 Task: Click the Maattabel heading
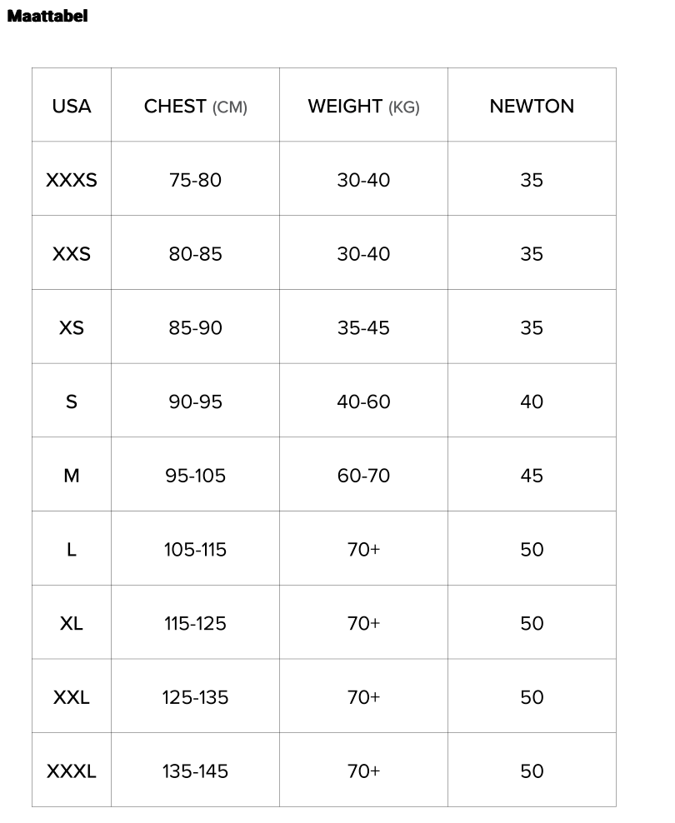click(47, 16)
